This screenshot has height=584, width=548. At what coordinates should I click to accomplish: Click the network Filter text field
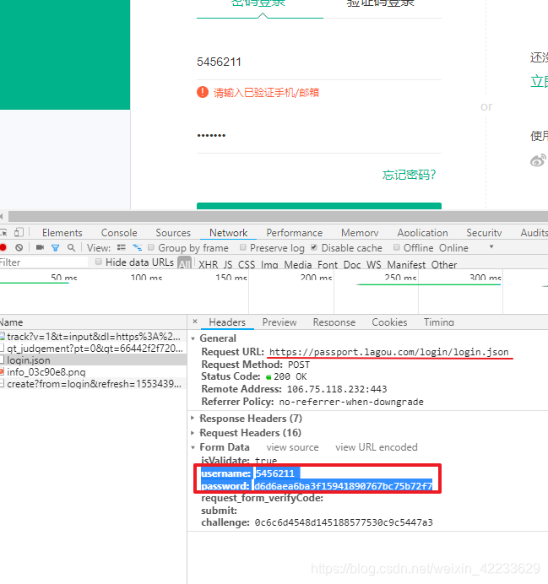coord(44,262)
